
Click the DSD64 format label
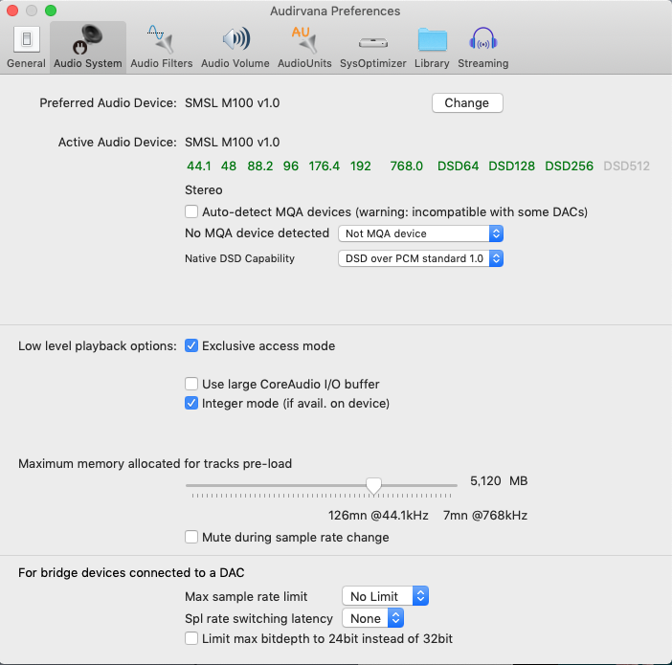tap(458, 166)
